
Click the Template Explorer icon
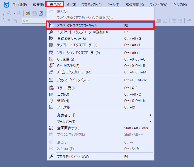click(51, 45)
